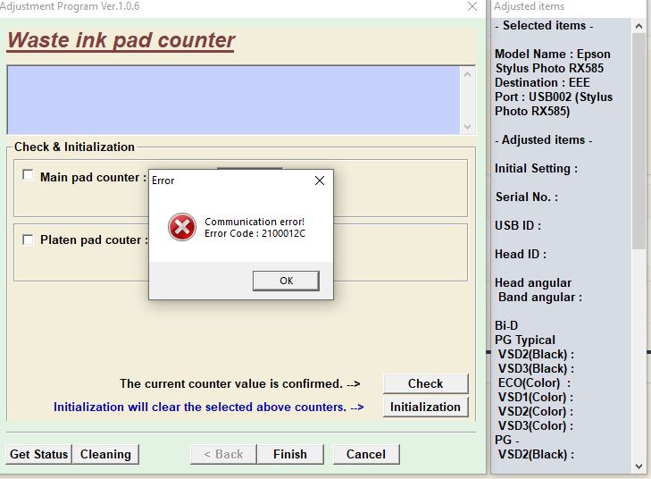651x479 pixels.
Task: Click the Cleaning button
Action: pyautogui.click(x=105, y=454)
